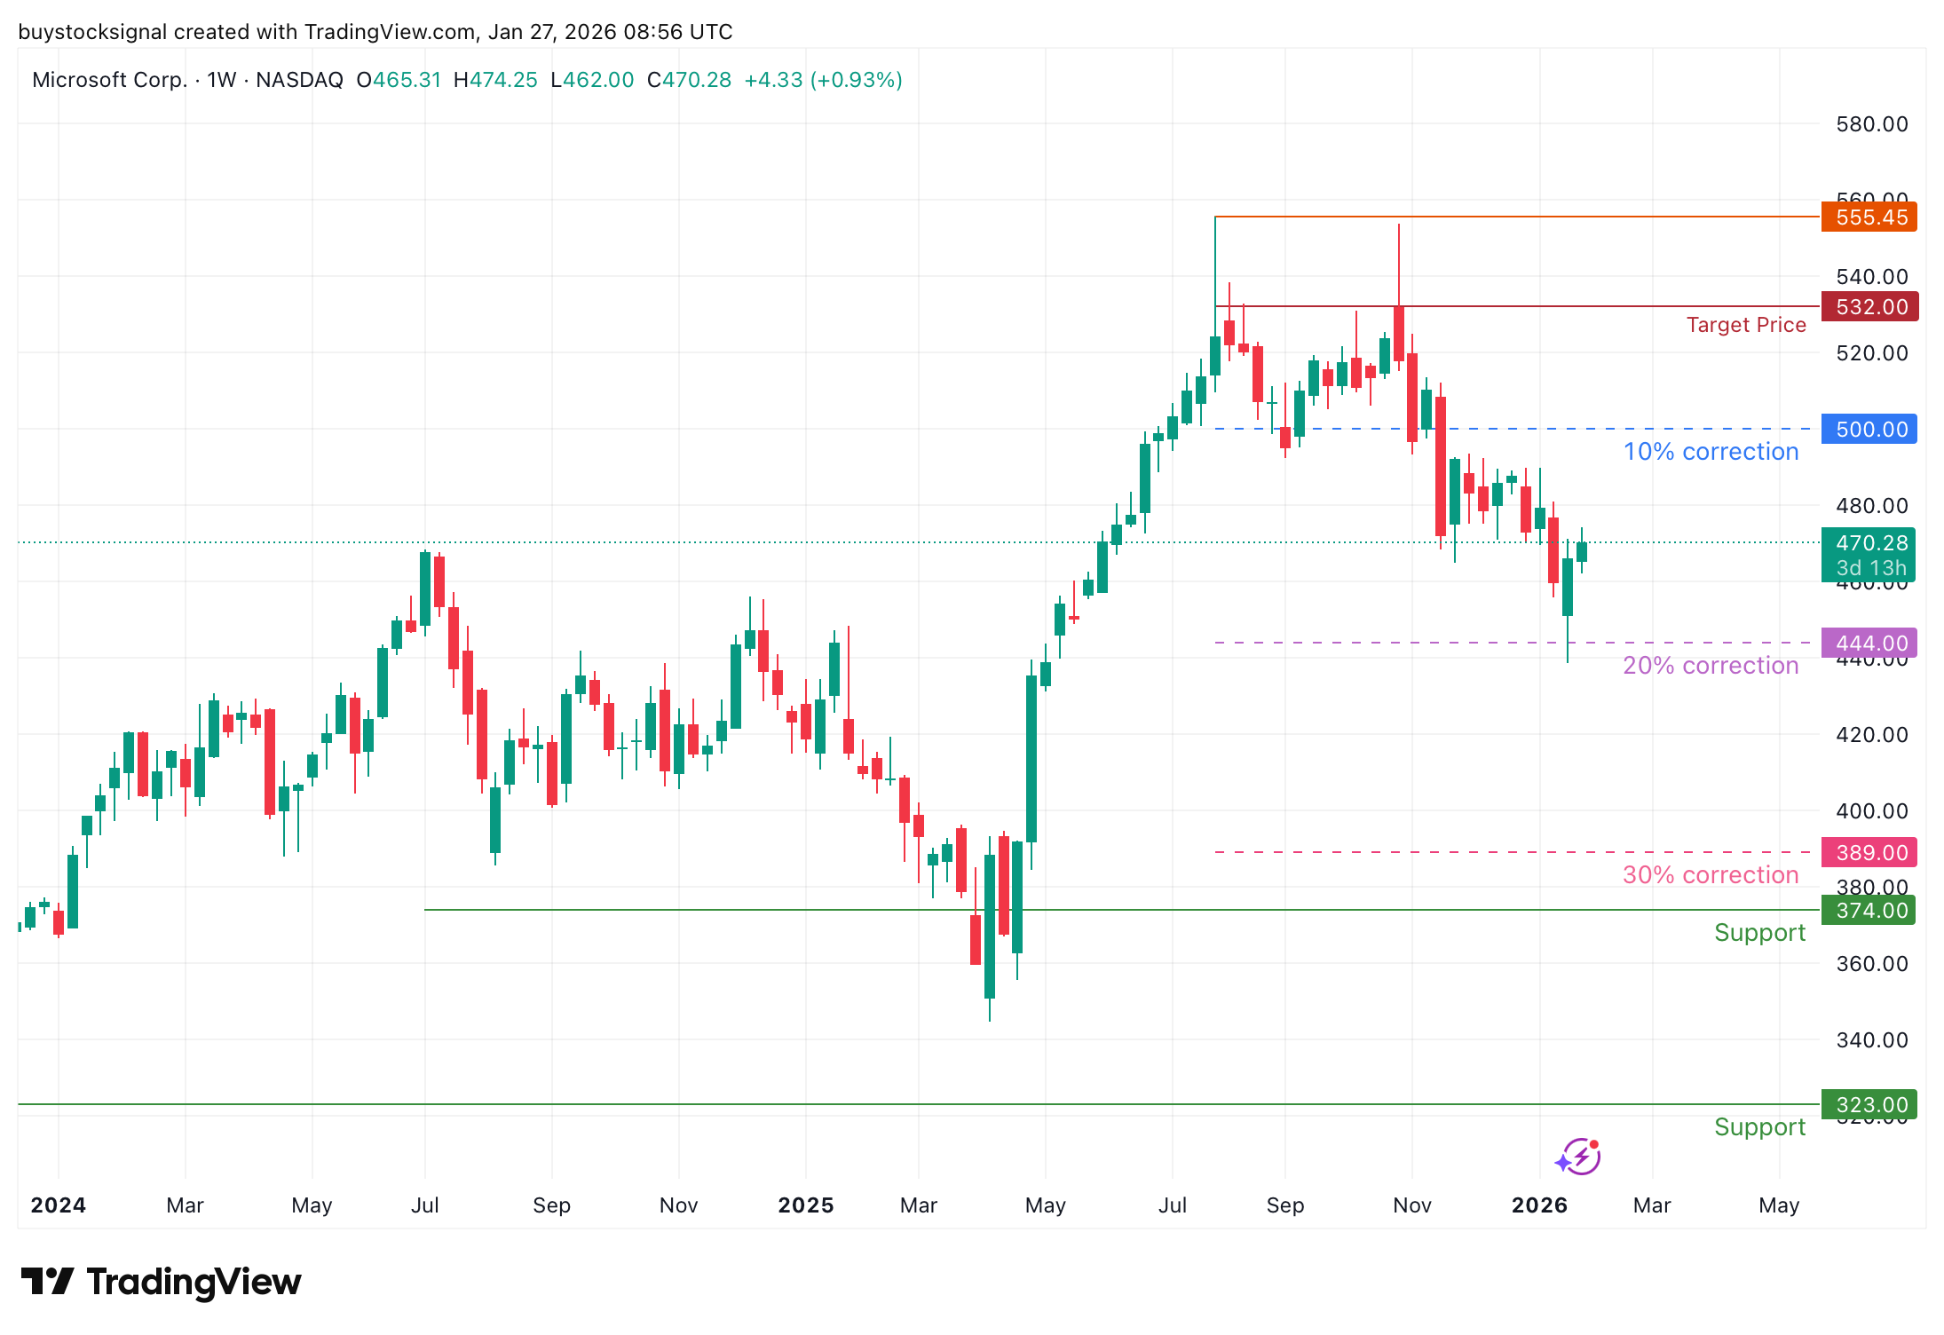The image size is (1944, 1335).
Task: Click the TradingView logo at bottom left
Action: click(x=164, y=1280)
